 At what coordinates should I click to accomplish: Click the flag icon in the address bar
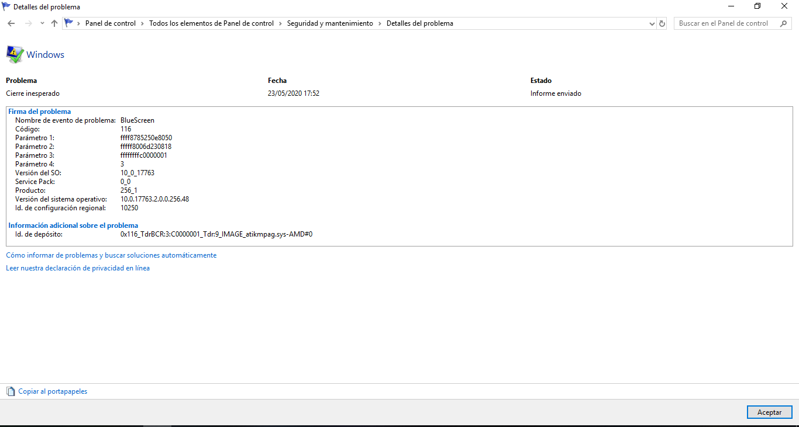[x=69, y=23]
